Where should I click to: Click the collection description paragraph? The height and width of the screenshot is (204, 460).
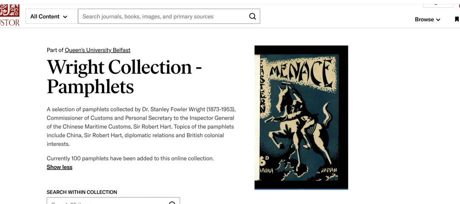[x=141, y=126]
